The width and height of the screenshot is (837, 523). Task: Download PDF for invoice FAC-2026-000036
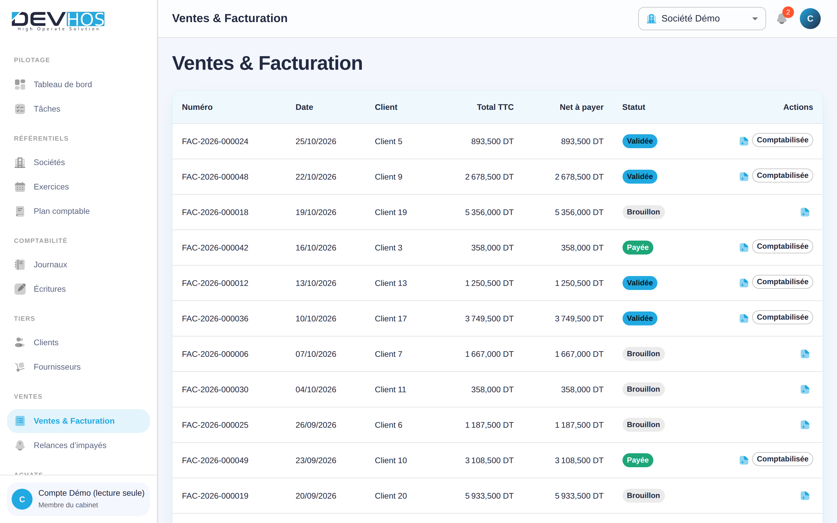point(744,318)
